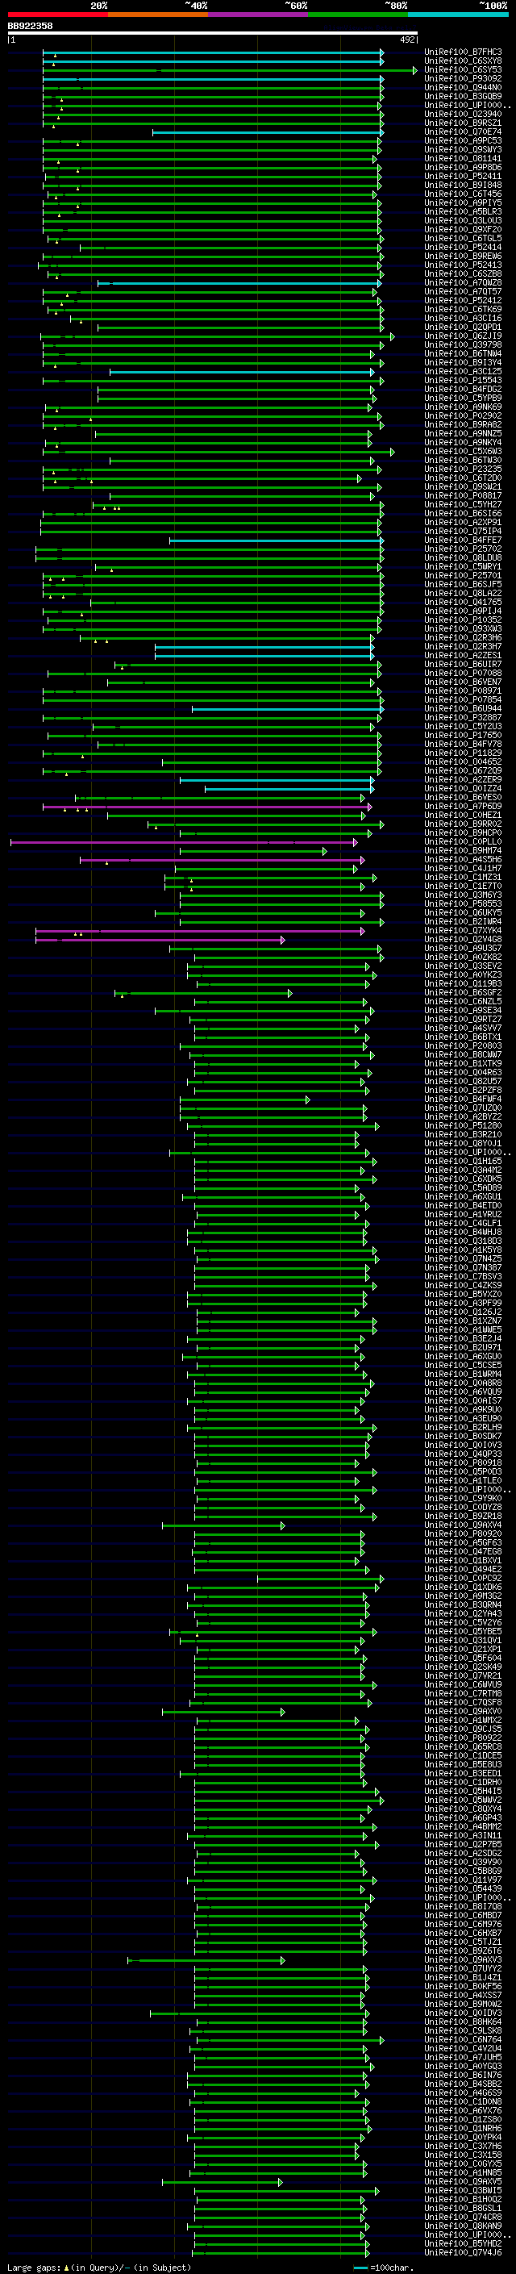Screen dimensions: 516x2274
Task: Select the white query sequence bar
Action: coord(213,34)
